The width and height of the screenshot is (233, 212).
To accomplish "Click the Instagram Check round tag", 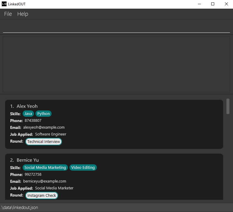I will [42, 196].
